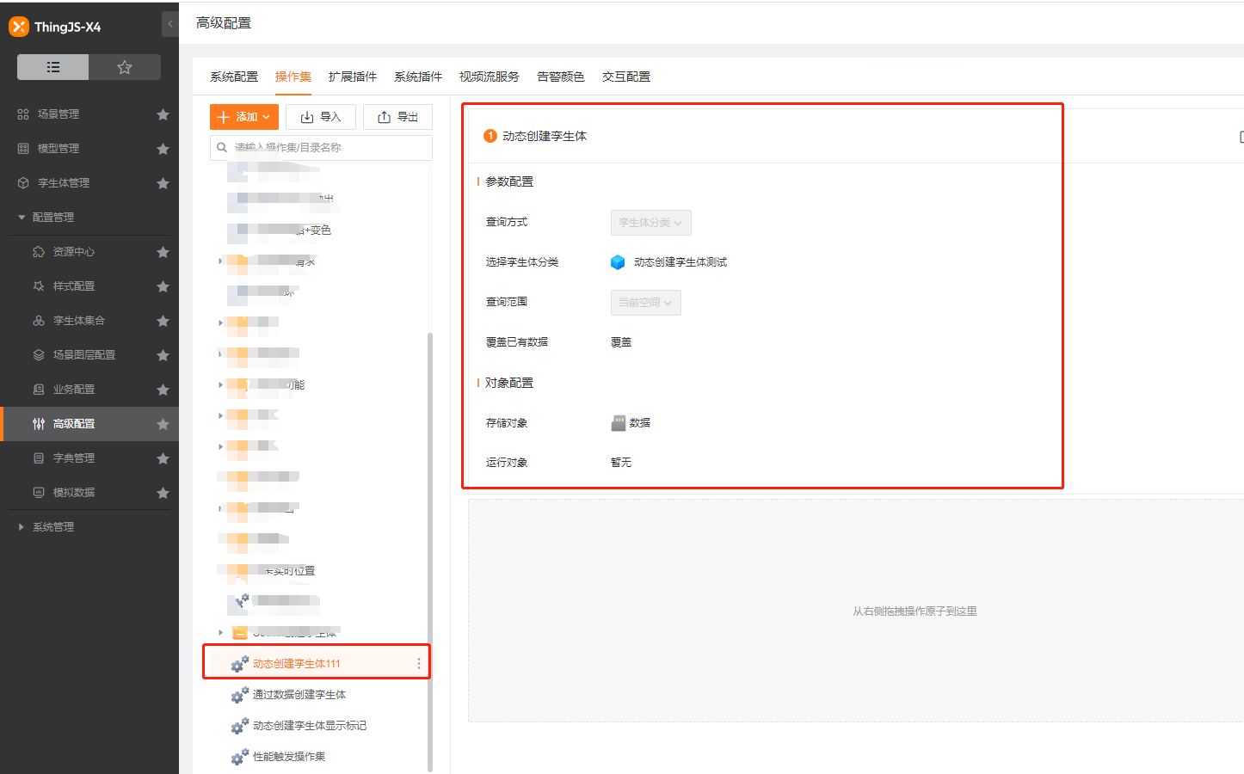Click the gears icon of 性能触发操作集
This screenshot has height=774, width=1244.
(x=240, y=757)
